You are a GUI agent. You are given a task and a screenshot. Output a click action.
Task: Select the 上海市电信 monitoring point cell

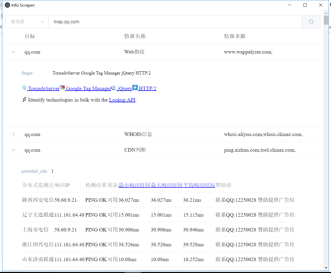[35, 230]
